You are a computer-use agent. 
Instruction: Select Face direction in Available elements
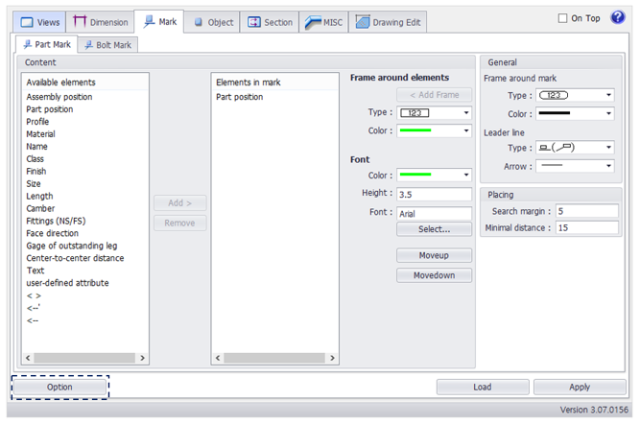point(52,233)
